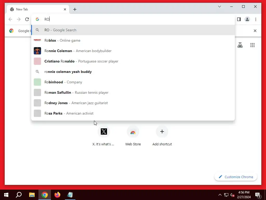Image resolution: width=266 pixels, height=200 pixels.
Task: Close the New Tab tab
Action: (x=65, y=9)
